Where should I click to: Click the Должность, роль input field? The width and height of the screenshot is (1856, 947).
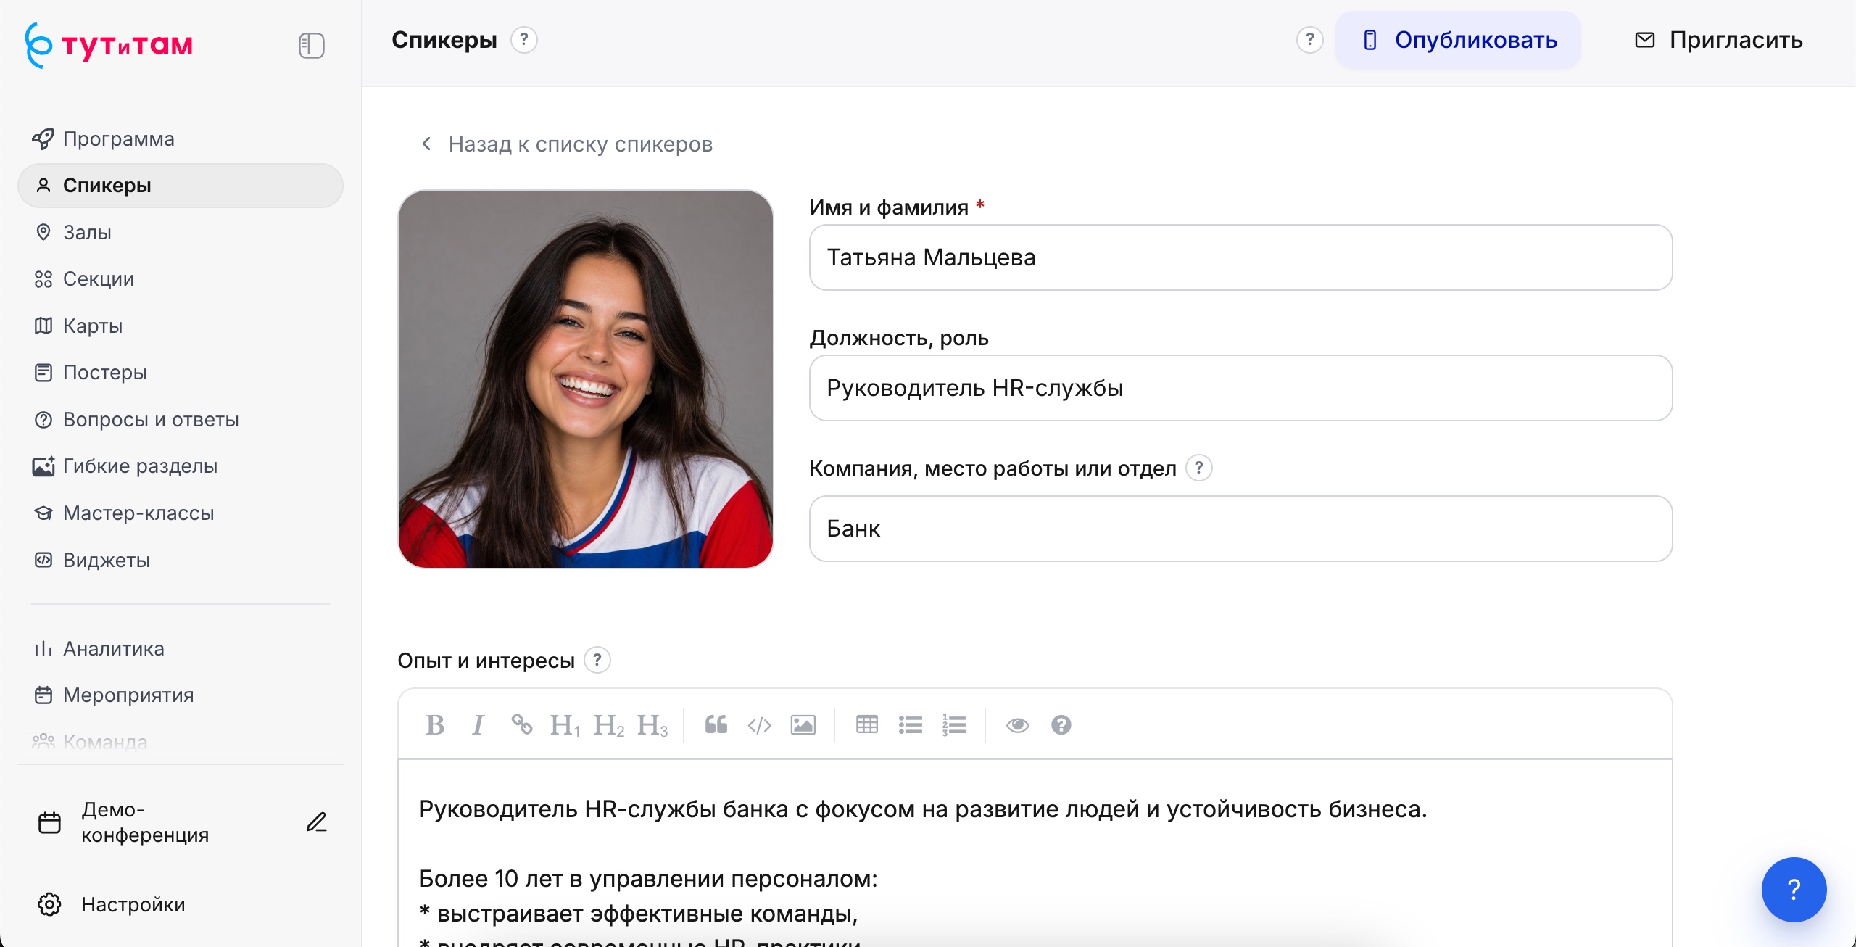point(1240,388)
